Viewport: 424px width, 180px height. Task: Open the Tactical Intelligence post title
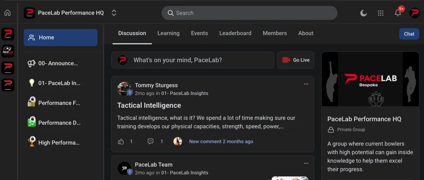149,105
